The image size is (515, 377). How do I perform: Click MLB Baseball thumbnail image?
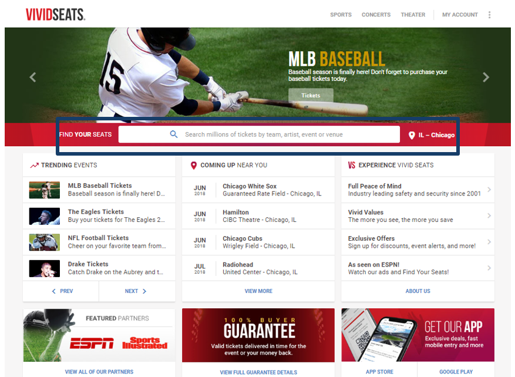click(45, 190)
